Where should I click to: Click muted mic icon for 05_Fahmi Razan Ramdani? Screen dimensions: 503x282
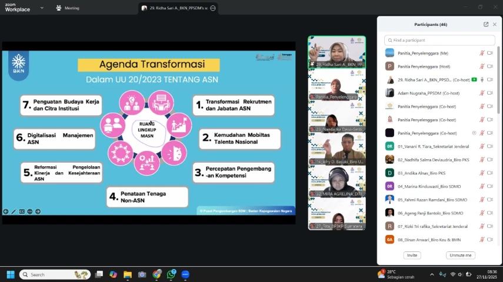click(482, 200)
